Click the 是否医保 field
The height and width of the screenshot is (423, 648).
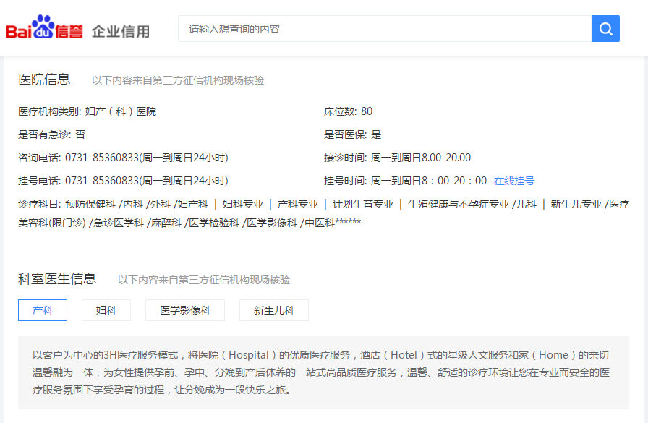pos(352,134)
